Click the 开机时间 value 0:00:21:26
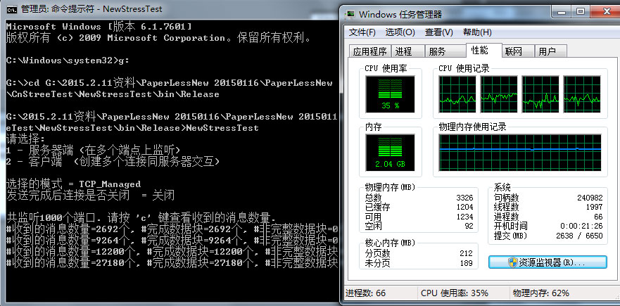The height and width of the screenshot is (306, 620). (x=581, y=227)
